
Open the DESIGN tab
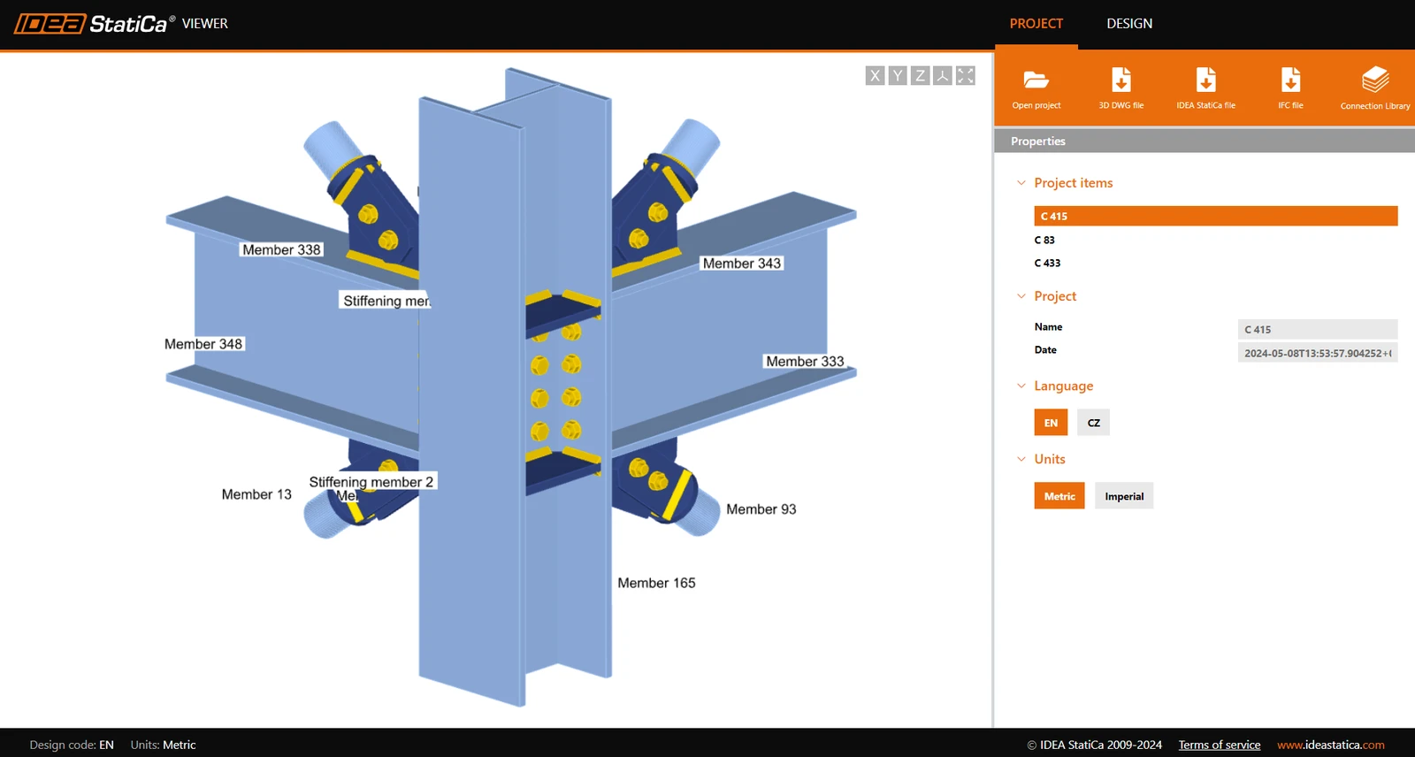click(1129, 24)
